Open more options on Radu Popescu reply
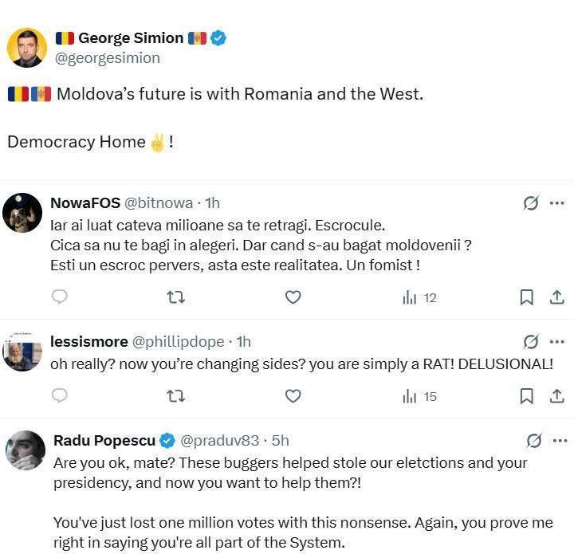 560,441
